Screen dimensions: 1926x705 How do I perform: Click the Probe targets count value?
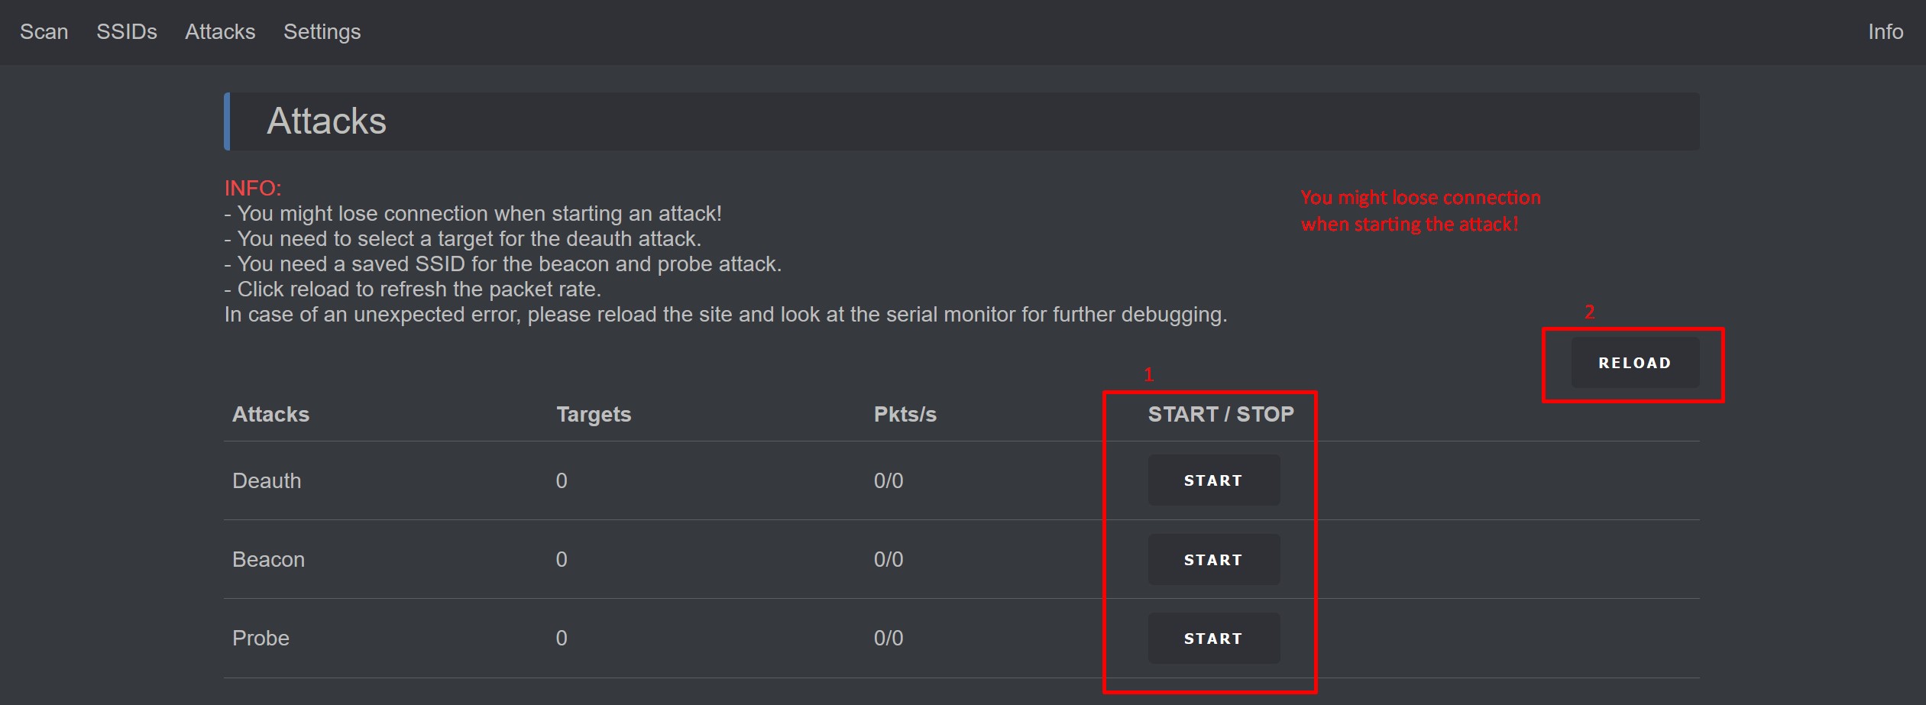[x=562, y=638]
